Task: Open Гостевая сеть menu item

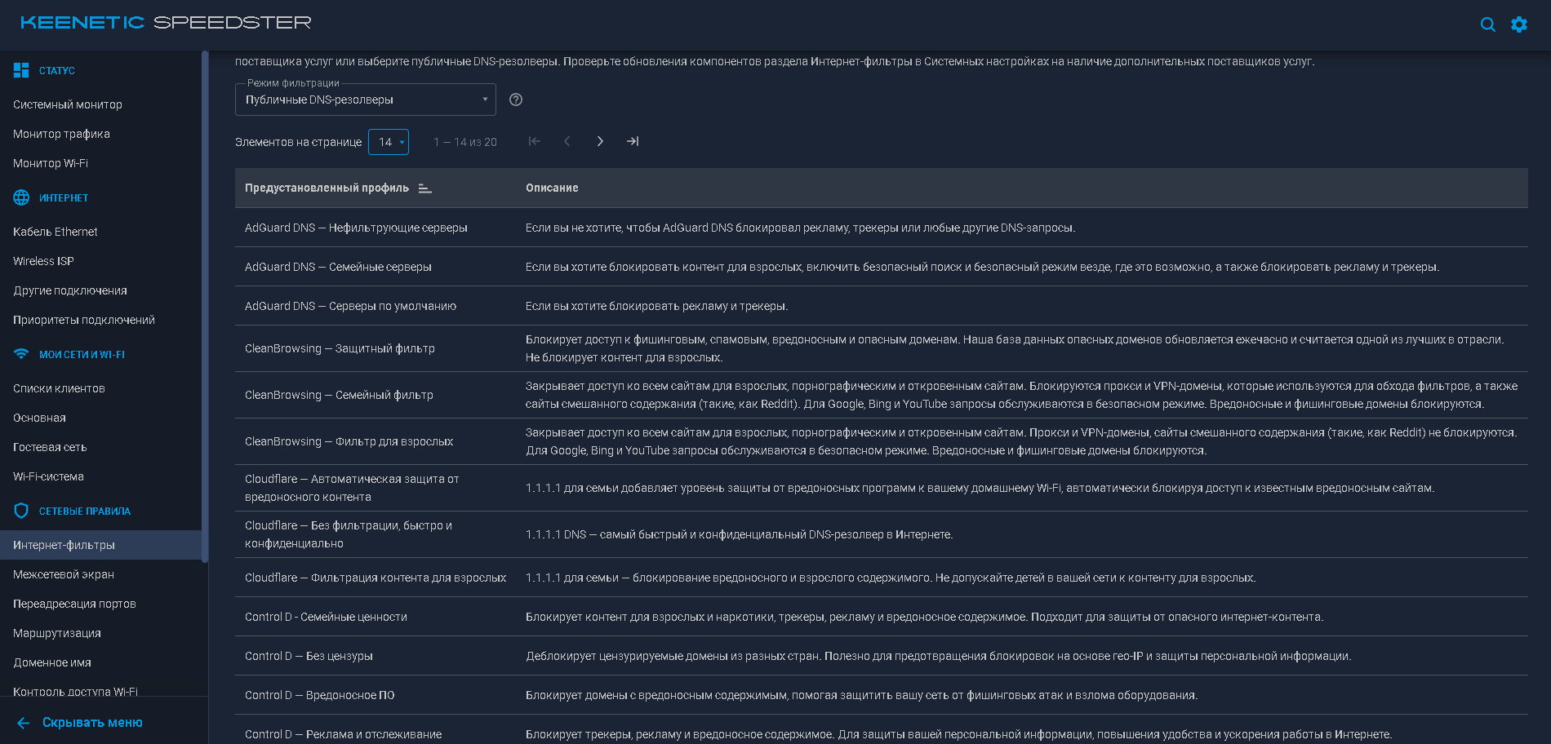Action: (50, 447)
